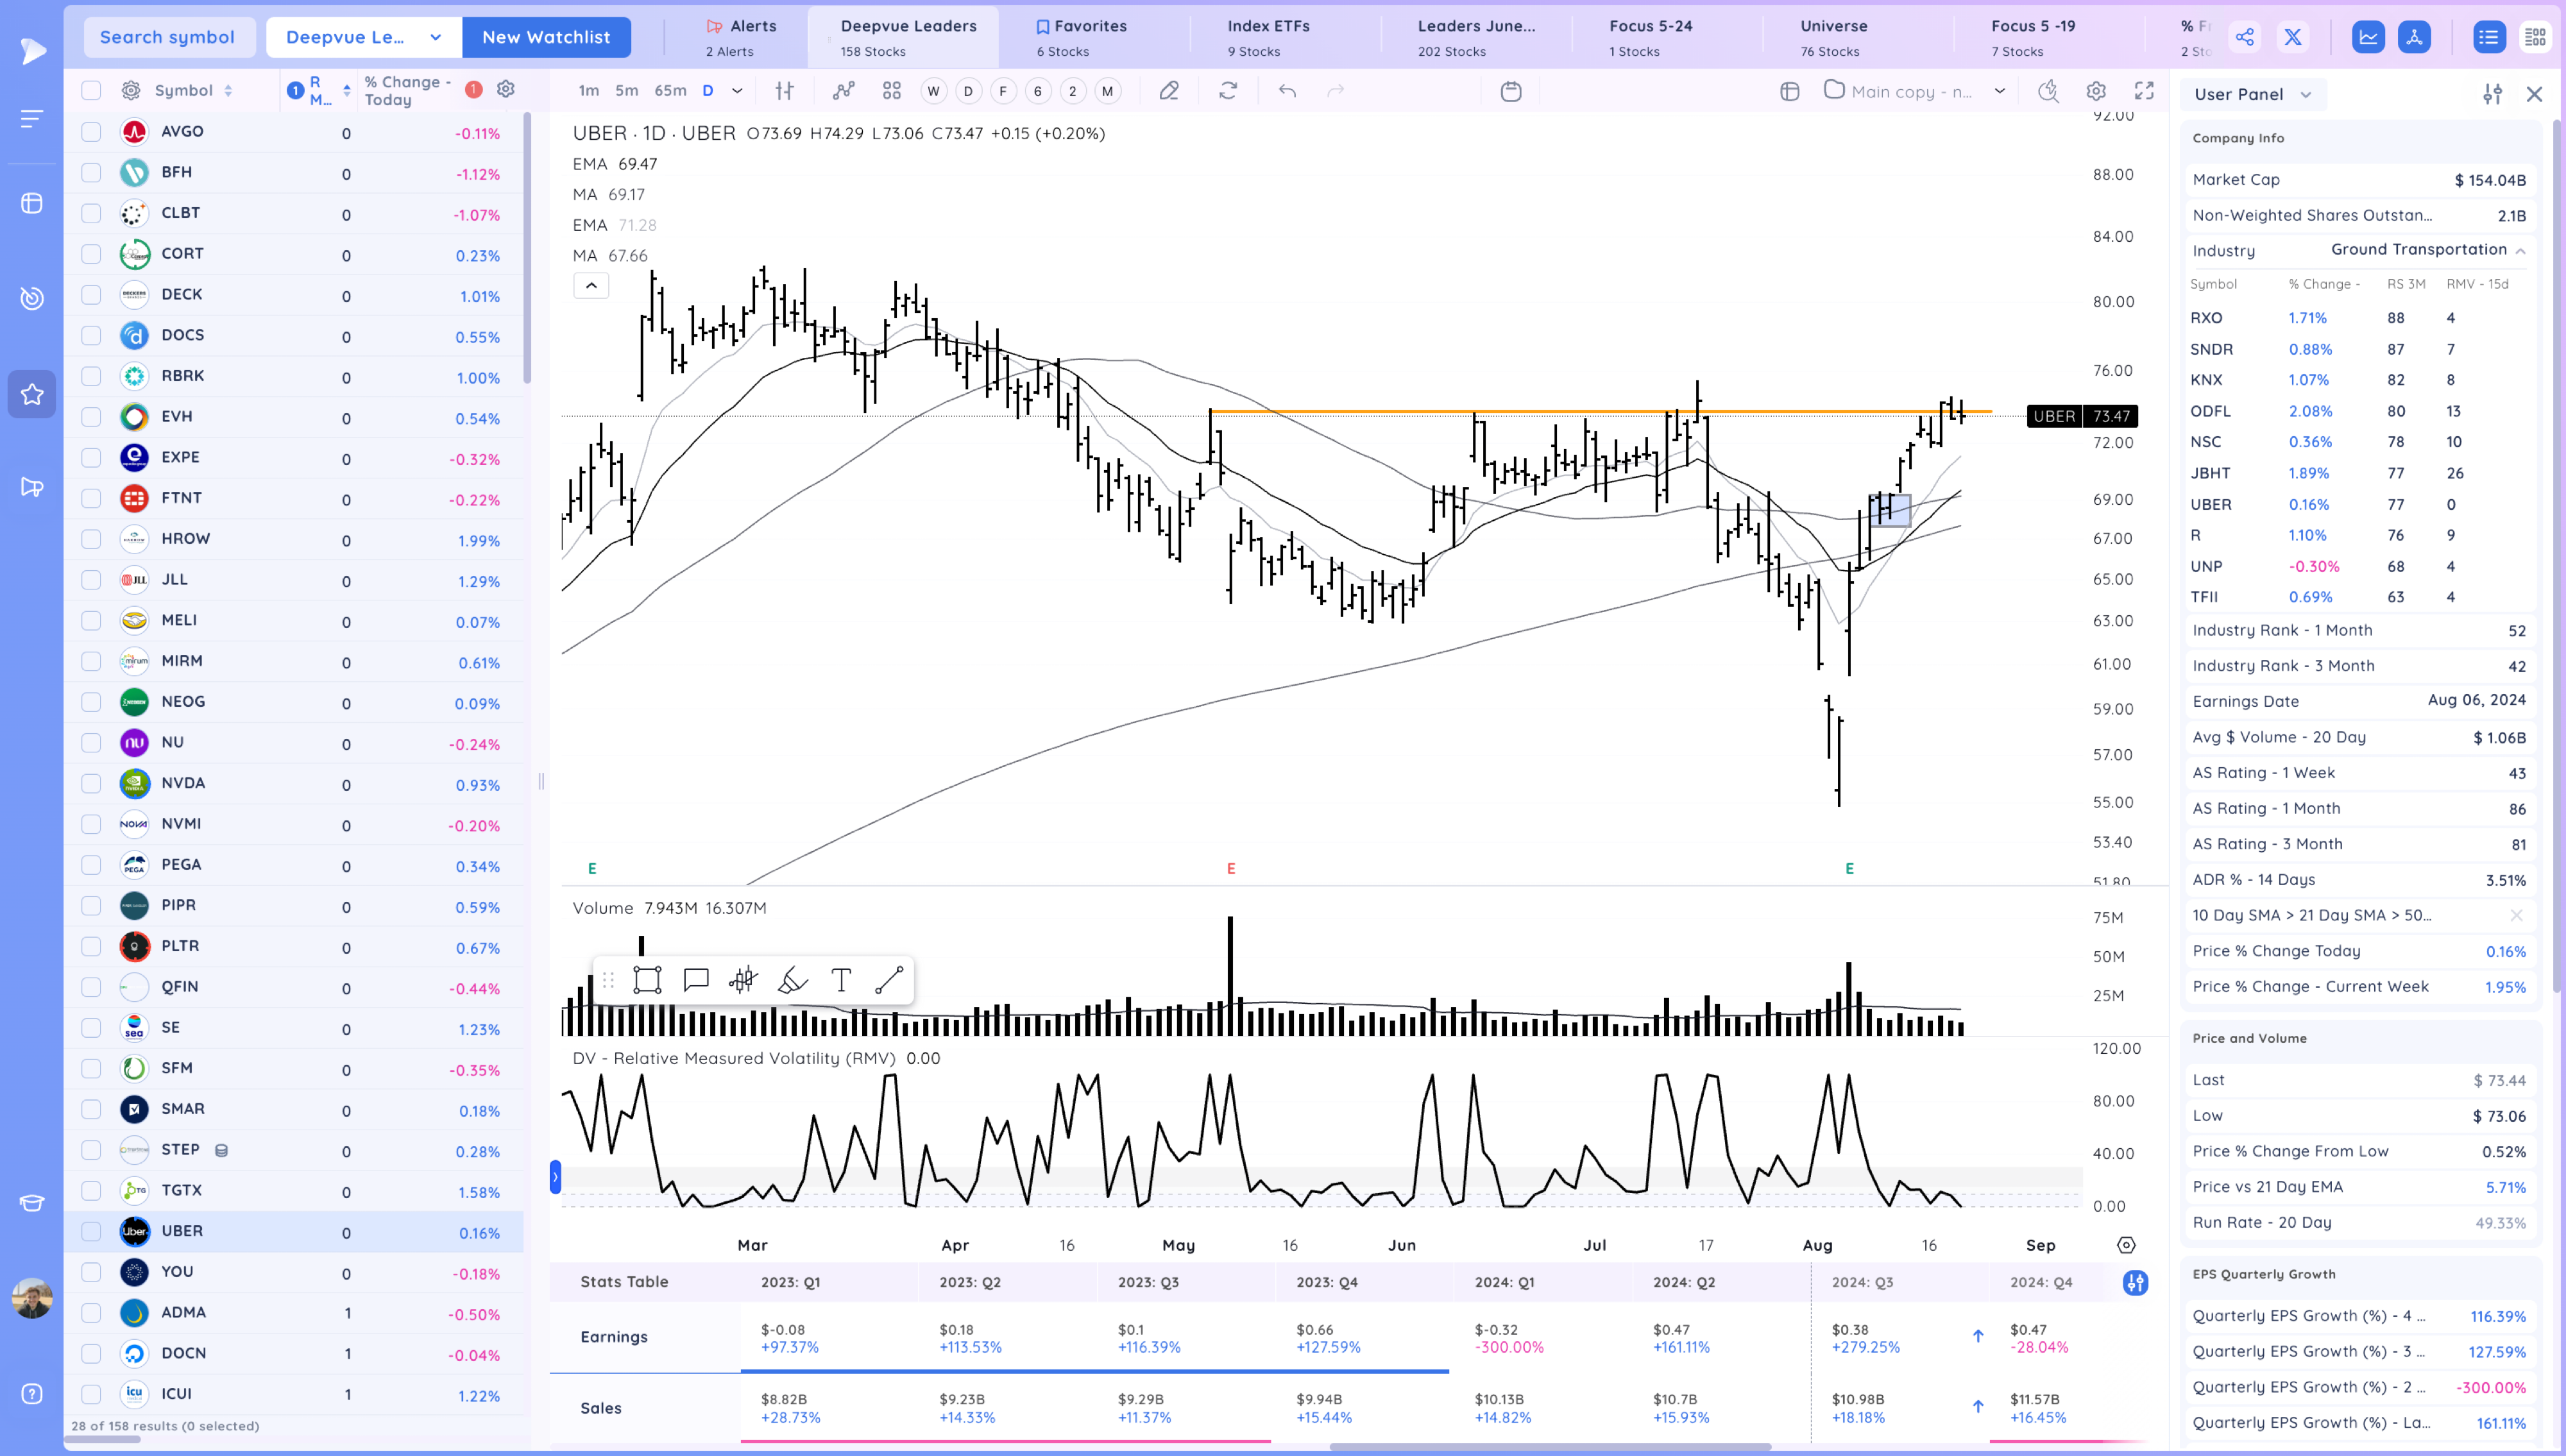Click the New Watchlist button
2566x1456 pixels.
click(546, 37)
